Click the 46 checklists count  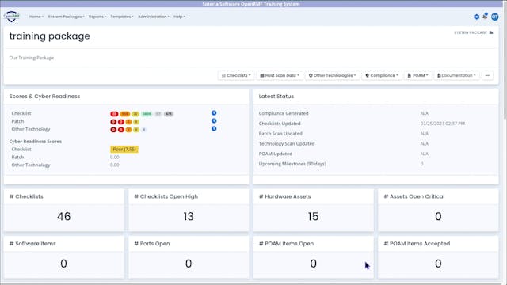tap(63, 216)
